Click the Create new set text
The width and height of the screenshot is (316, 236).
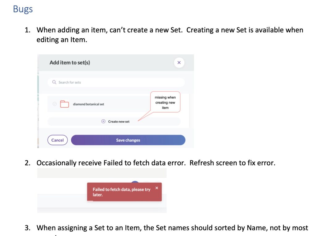pyautogui.click(x=119, y=122)
